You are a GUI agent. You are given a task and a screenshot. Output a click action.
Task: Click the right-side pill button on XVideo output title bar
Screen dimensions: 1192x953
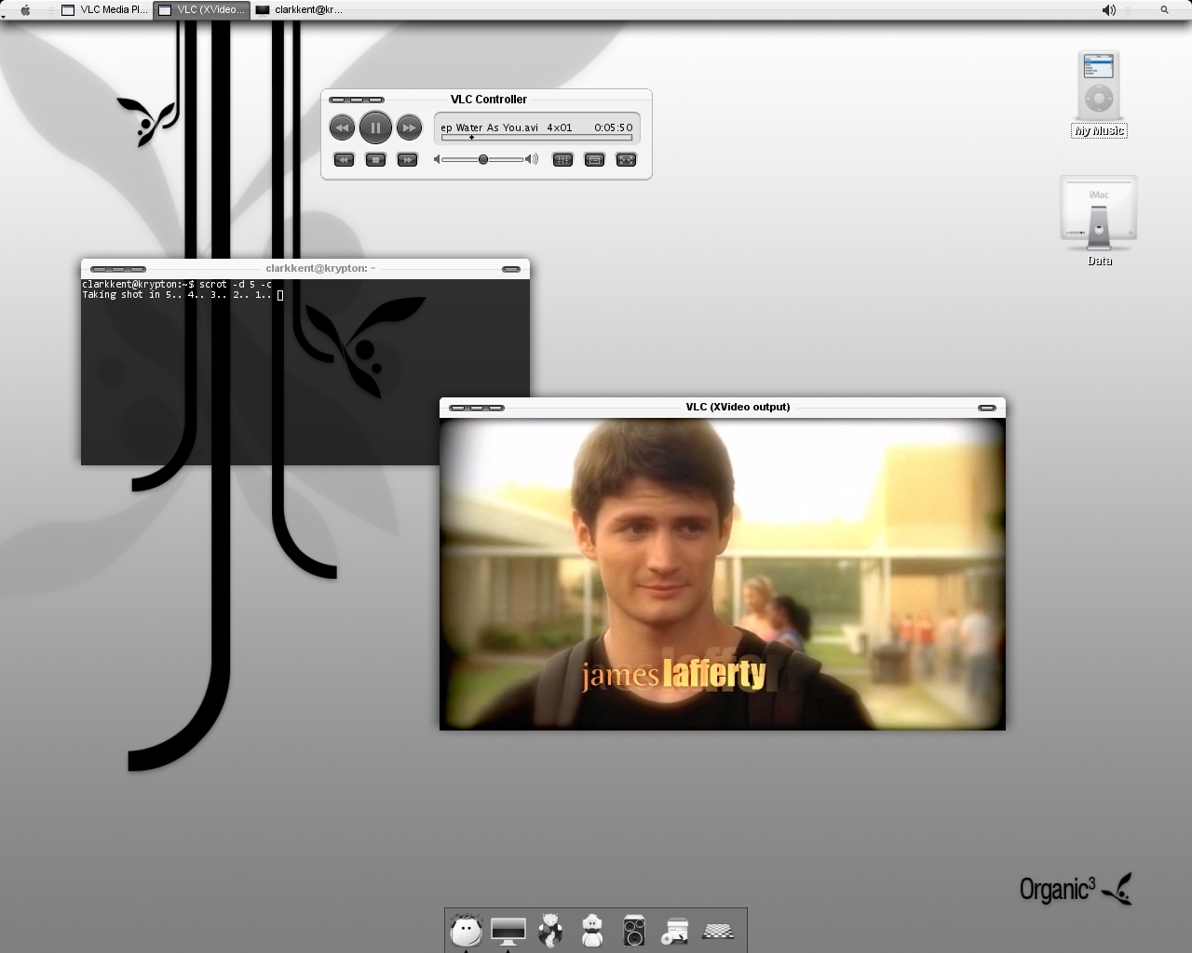point(987,408)
